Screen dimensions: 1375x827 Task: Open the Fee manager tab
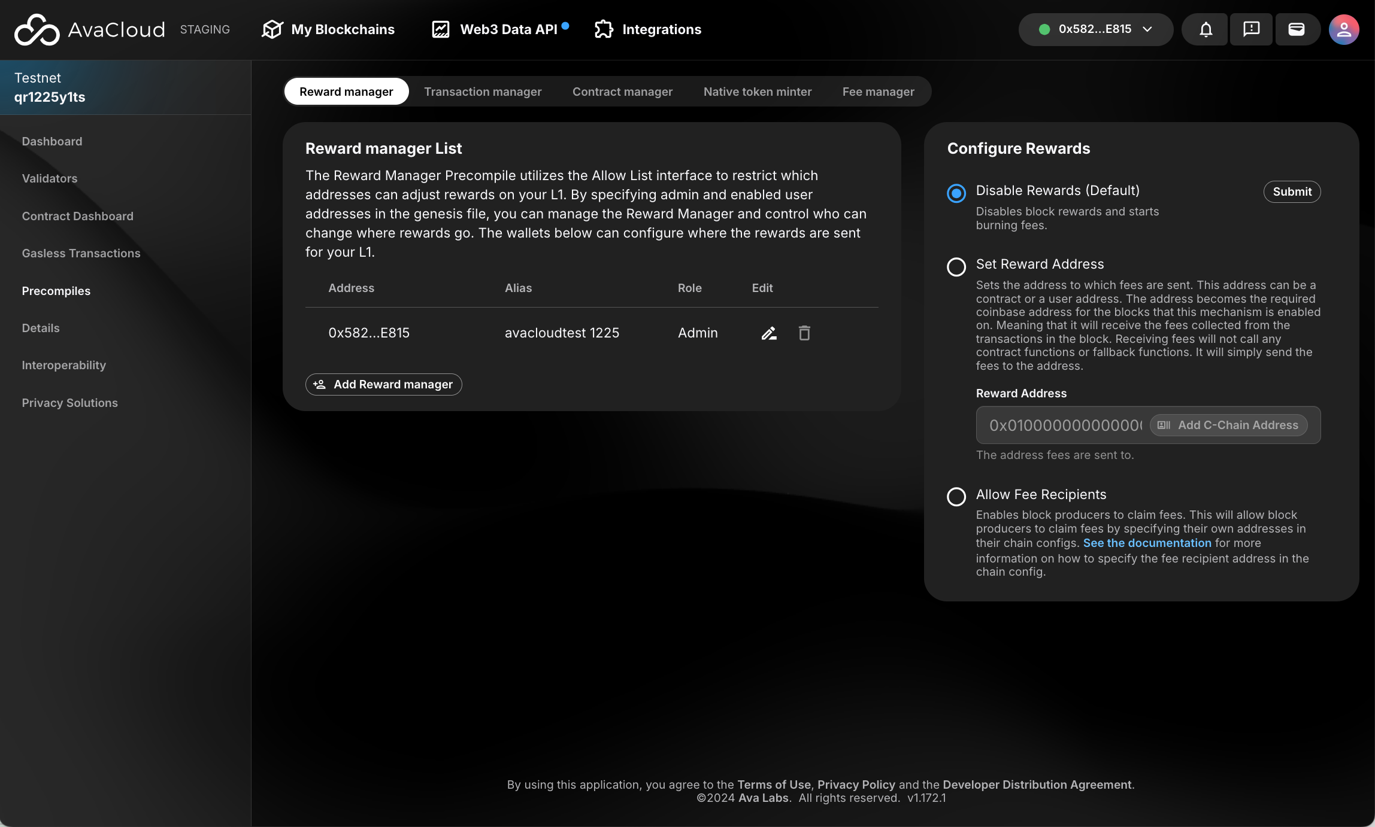(x=878, y=92)
